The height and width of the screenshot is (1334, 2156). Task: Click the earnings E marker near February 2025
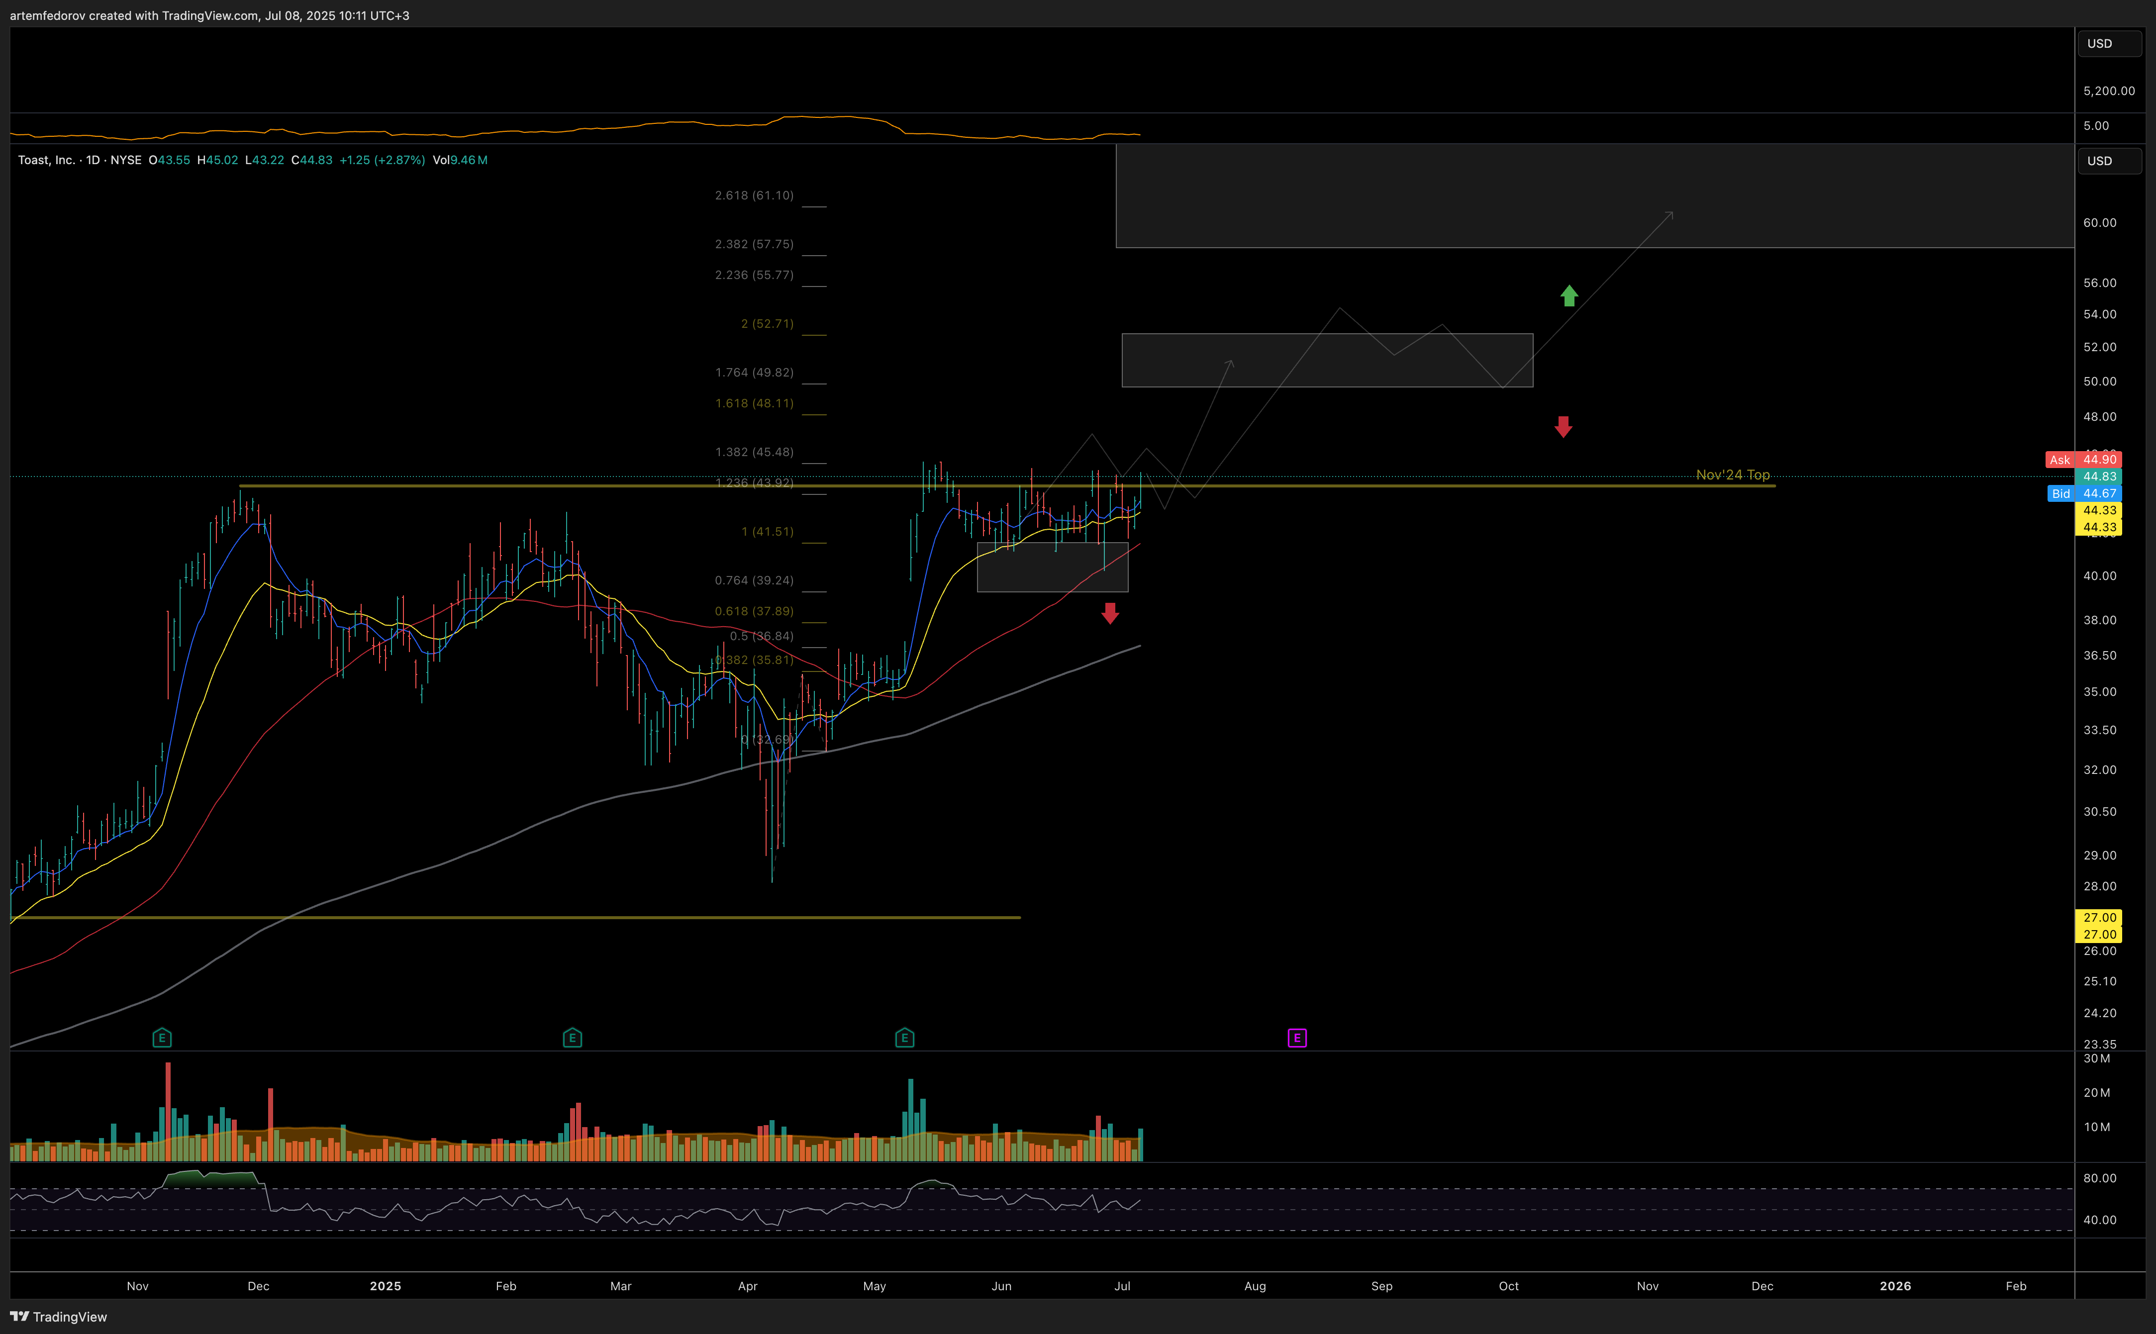pos(572,1038)
